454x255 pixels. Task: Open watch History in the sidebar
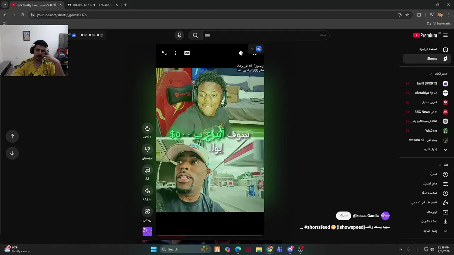tap(427, 174)
